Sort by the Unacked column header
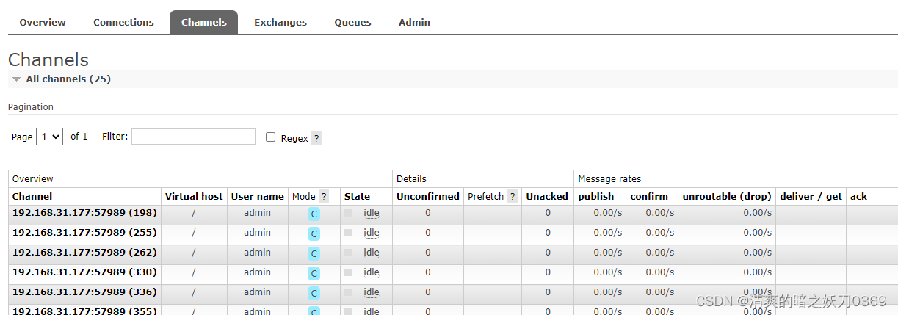This screenshot has width=898, height=315. tap(547, 196)
